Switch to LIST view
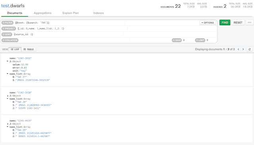254x145 pixels. tap(15, 49)
